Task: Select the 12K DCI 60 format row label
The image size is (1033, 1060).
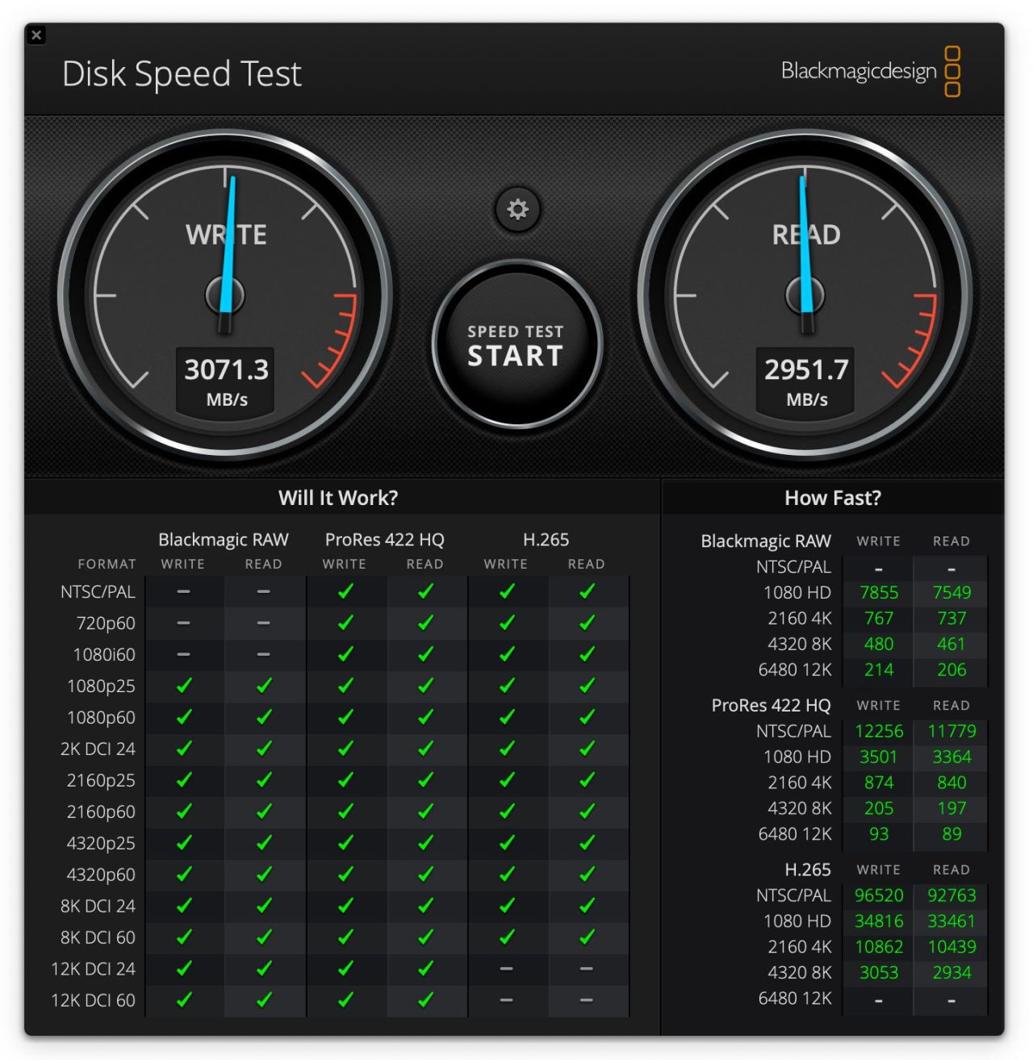Action: [94, 1001]
